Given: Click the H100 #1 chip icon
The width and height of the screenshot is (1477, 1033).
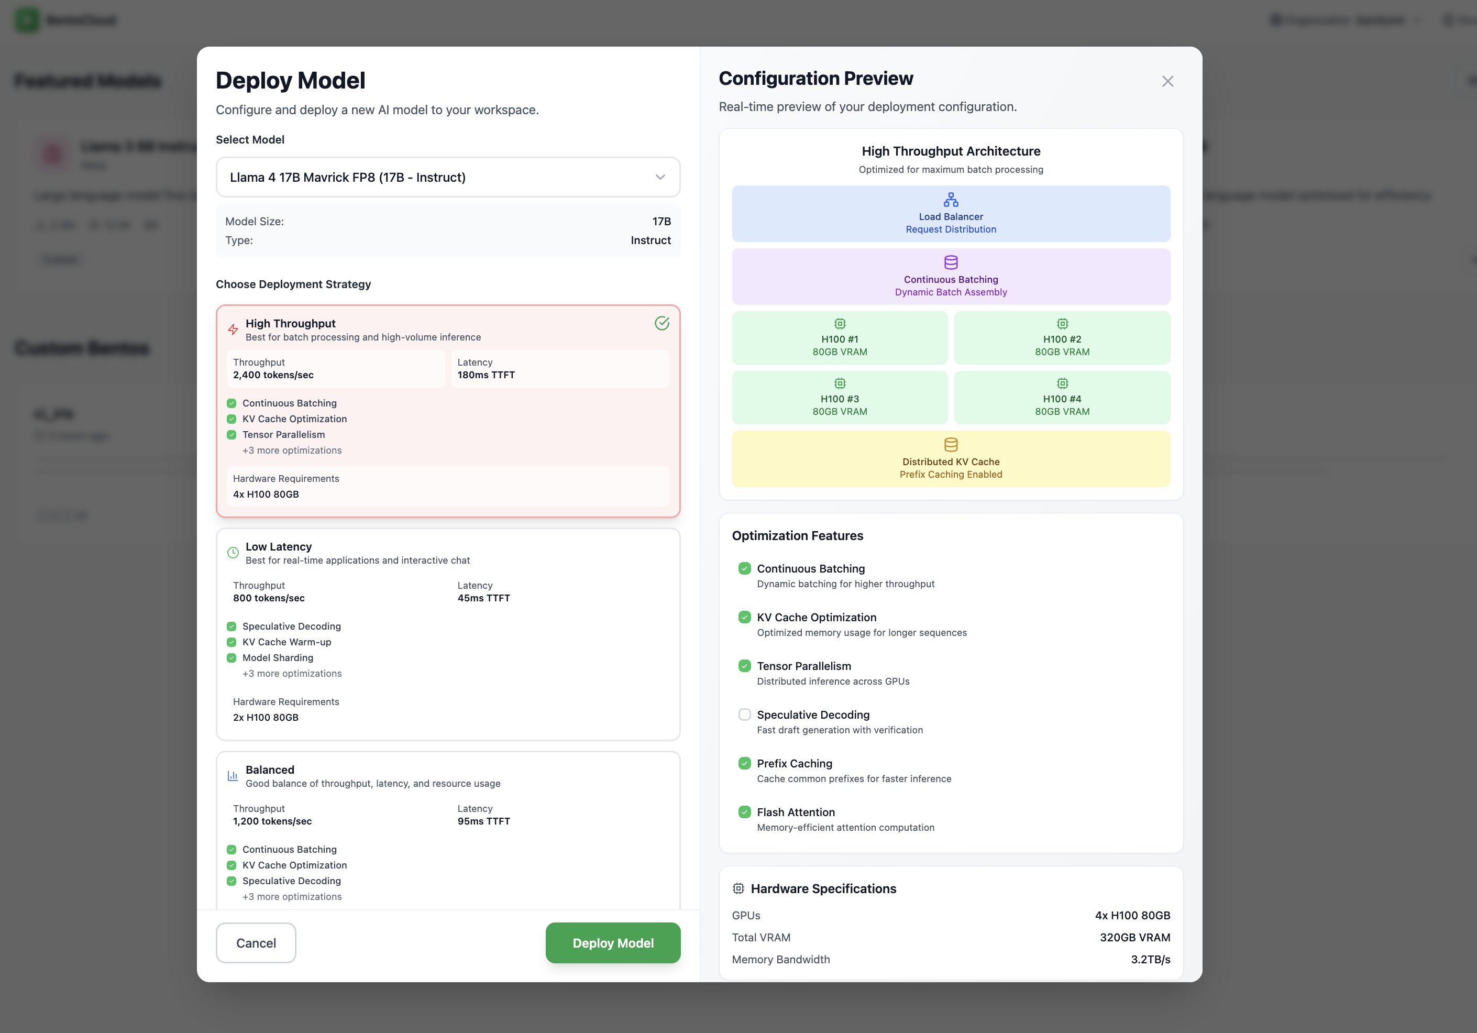Looking at the screenshot, I should click(x=840, y=324).
